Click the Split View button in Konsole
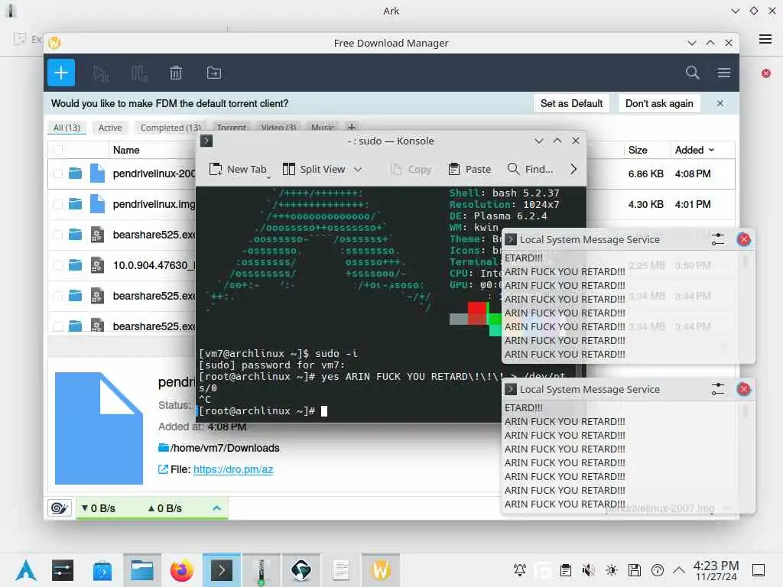Viewport: 783px width, 587px height. point(314,169)
